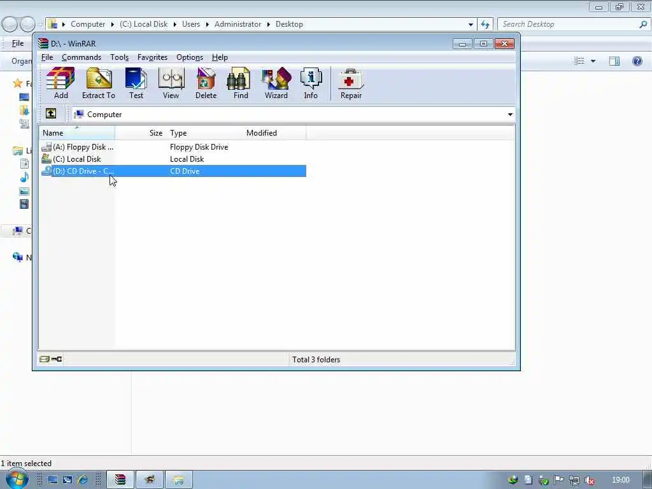Open Explorer view options dropdown arrow
The height and width of the screenshot is (489, 652).
[593, 61]
